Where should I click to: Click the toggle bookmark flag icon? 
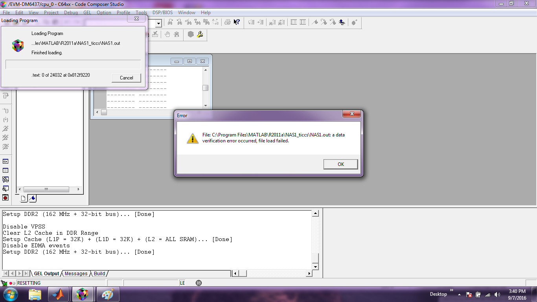(315, 22)
